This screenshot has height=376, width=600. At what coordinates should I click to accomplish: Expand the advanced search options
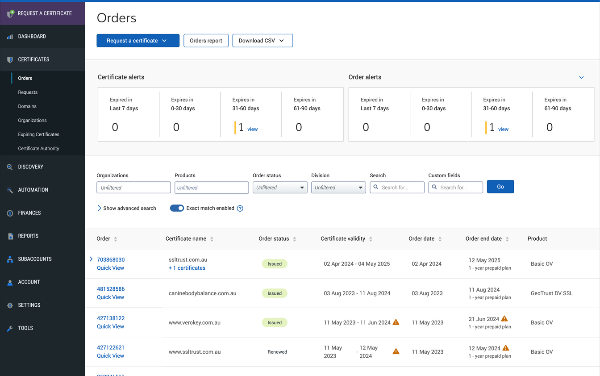(127, 208)
